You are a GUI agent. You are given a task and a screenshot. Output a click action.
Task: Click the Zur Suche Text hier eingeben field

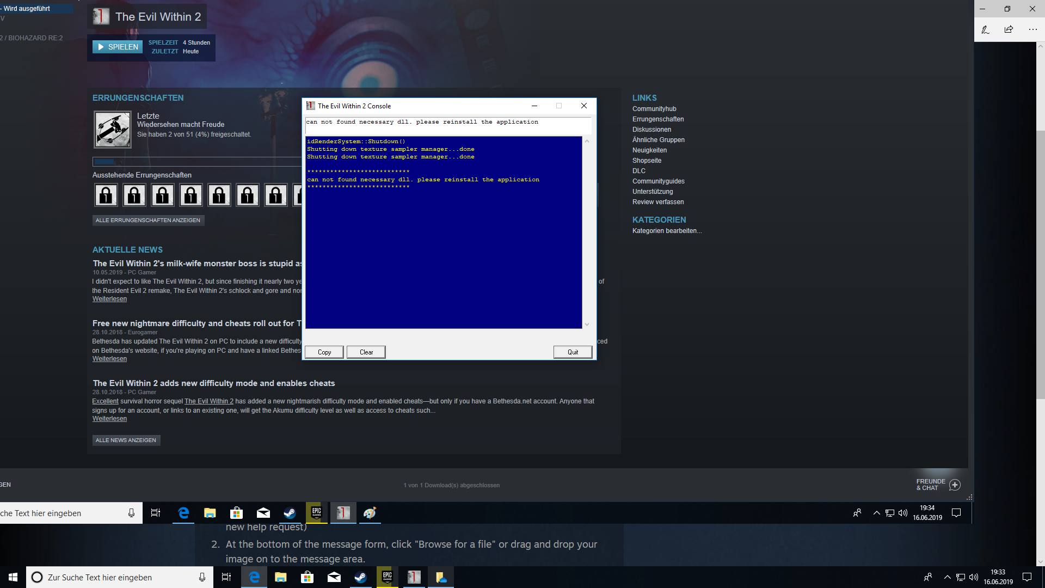coord(119,577)
